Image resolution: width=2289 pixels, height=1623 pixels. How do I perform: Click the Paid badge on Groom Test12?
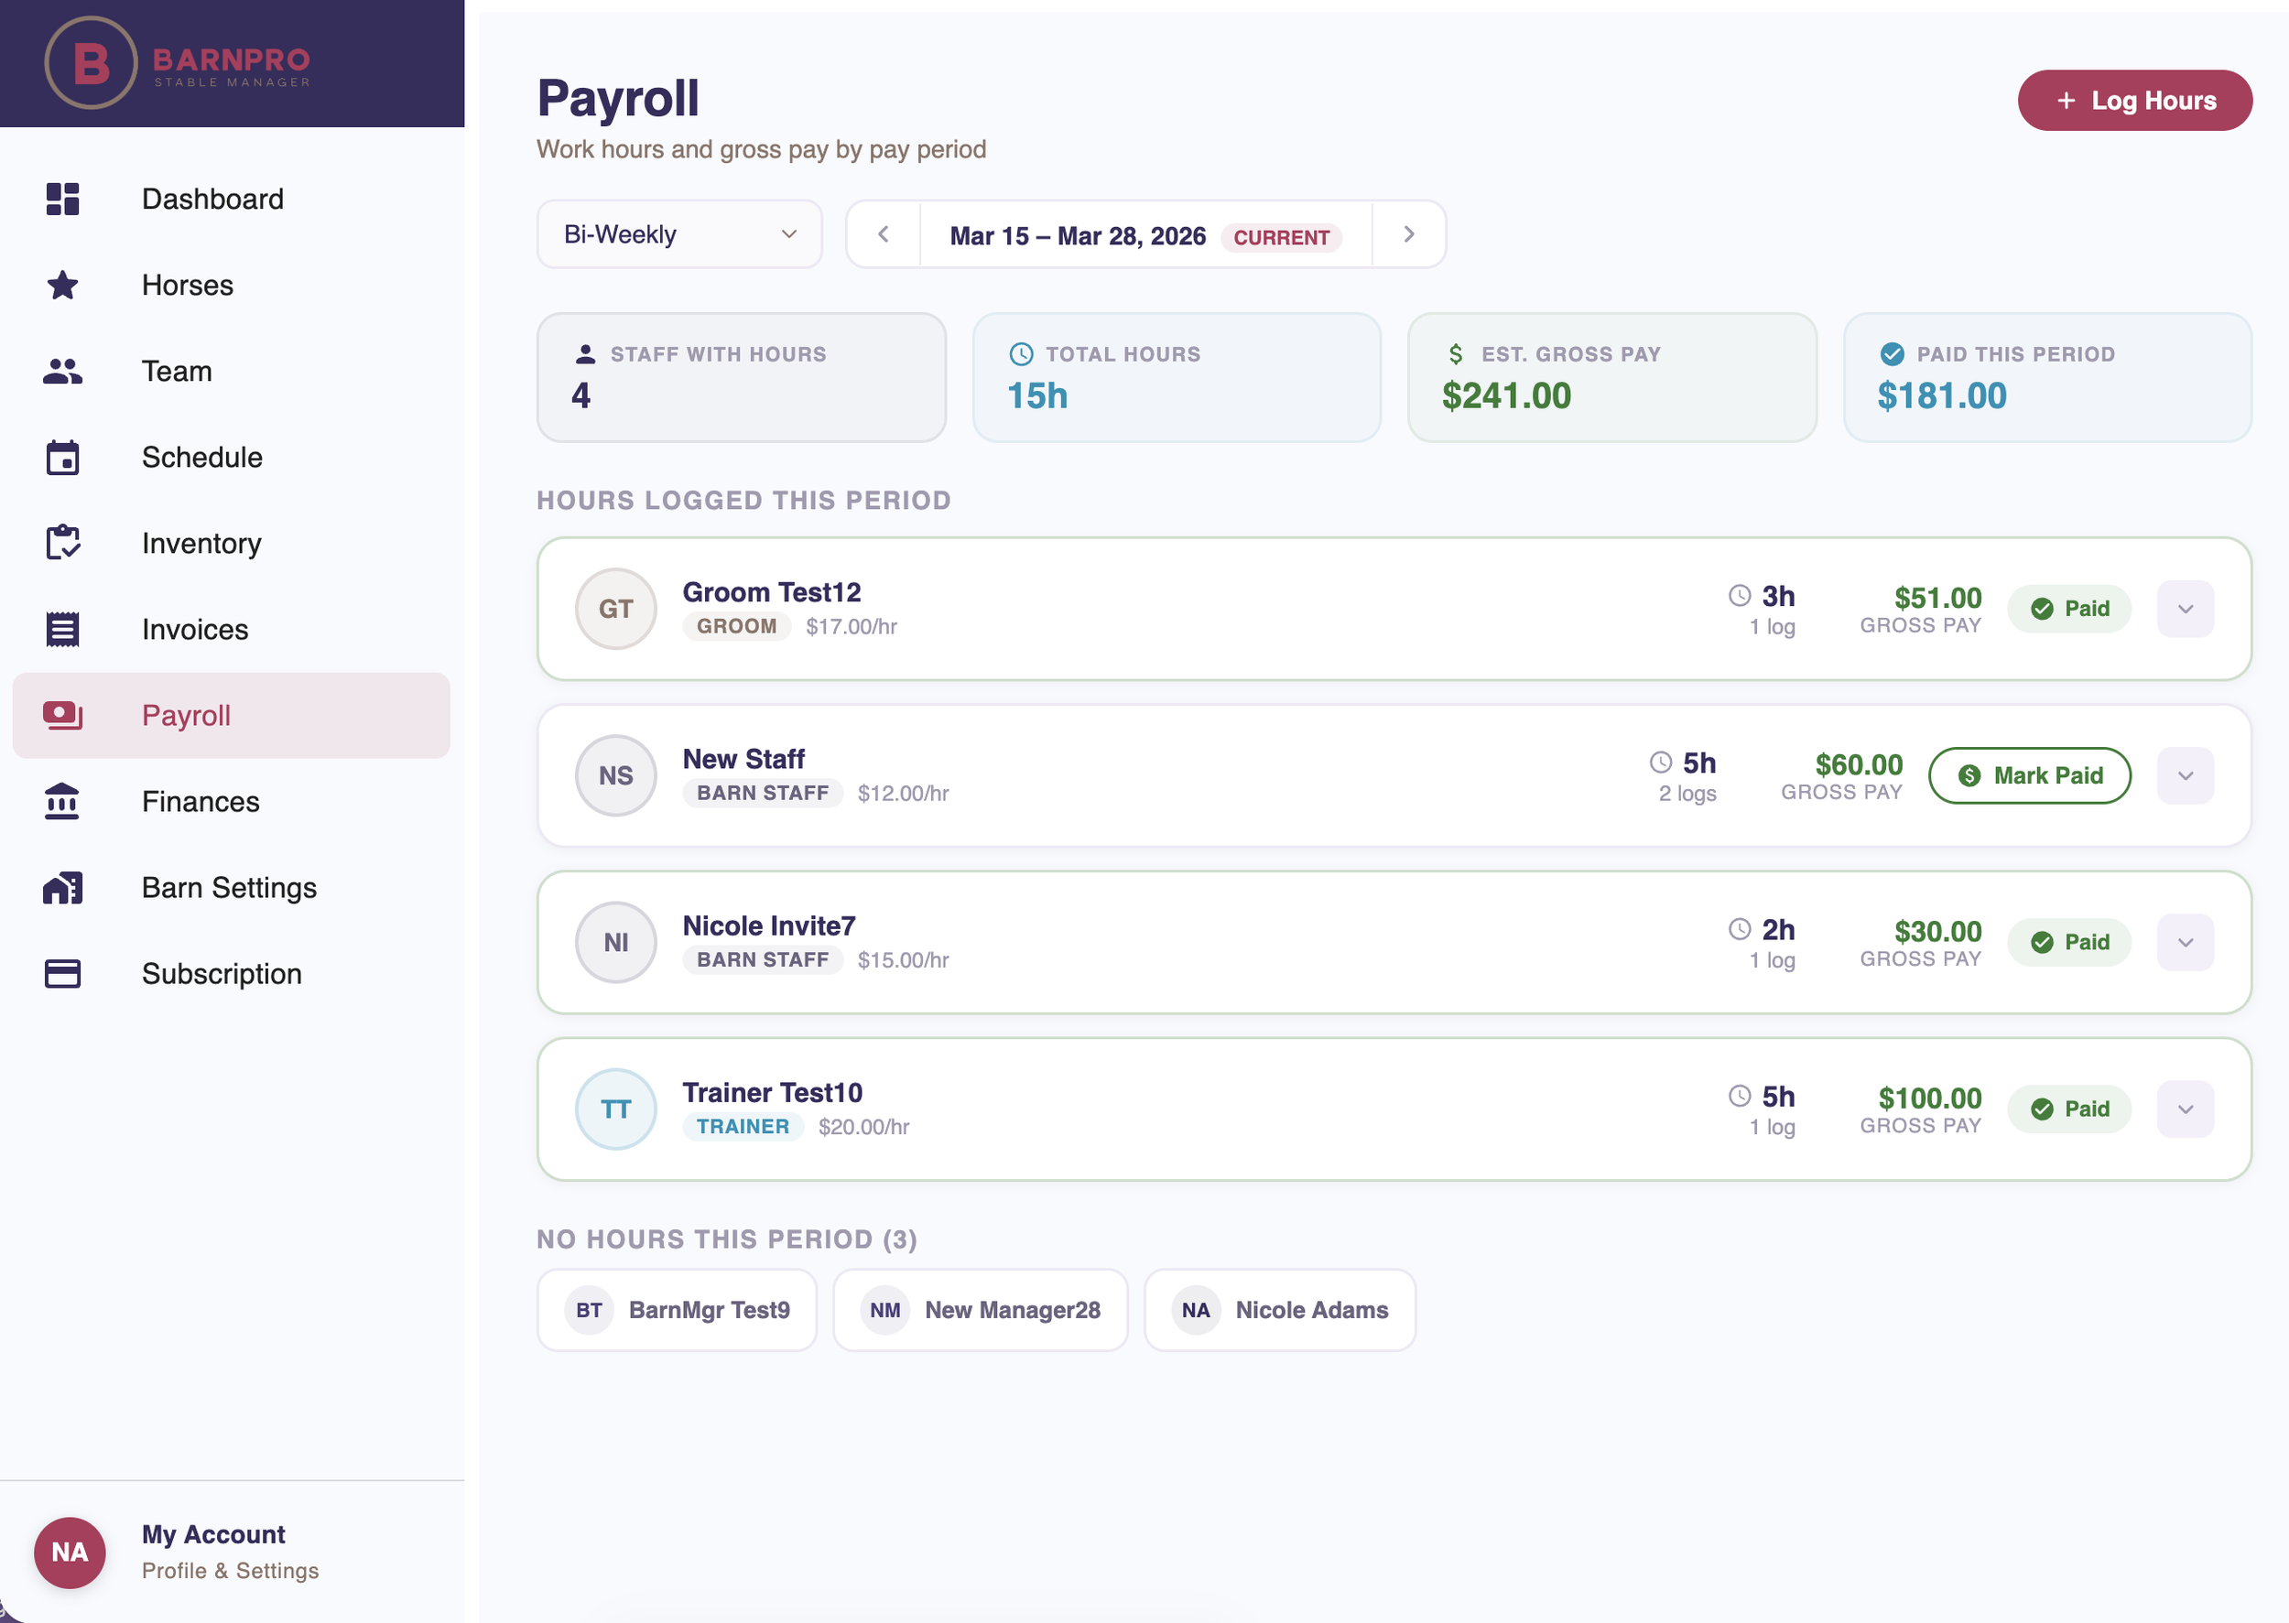[2069, 608]
